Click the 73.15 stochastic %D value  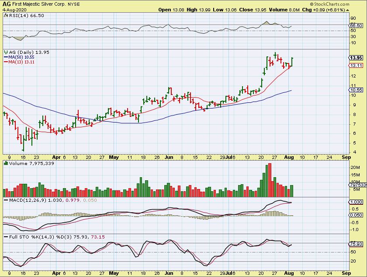coord(97,237)
